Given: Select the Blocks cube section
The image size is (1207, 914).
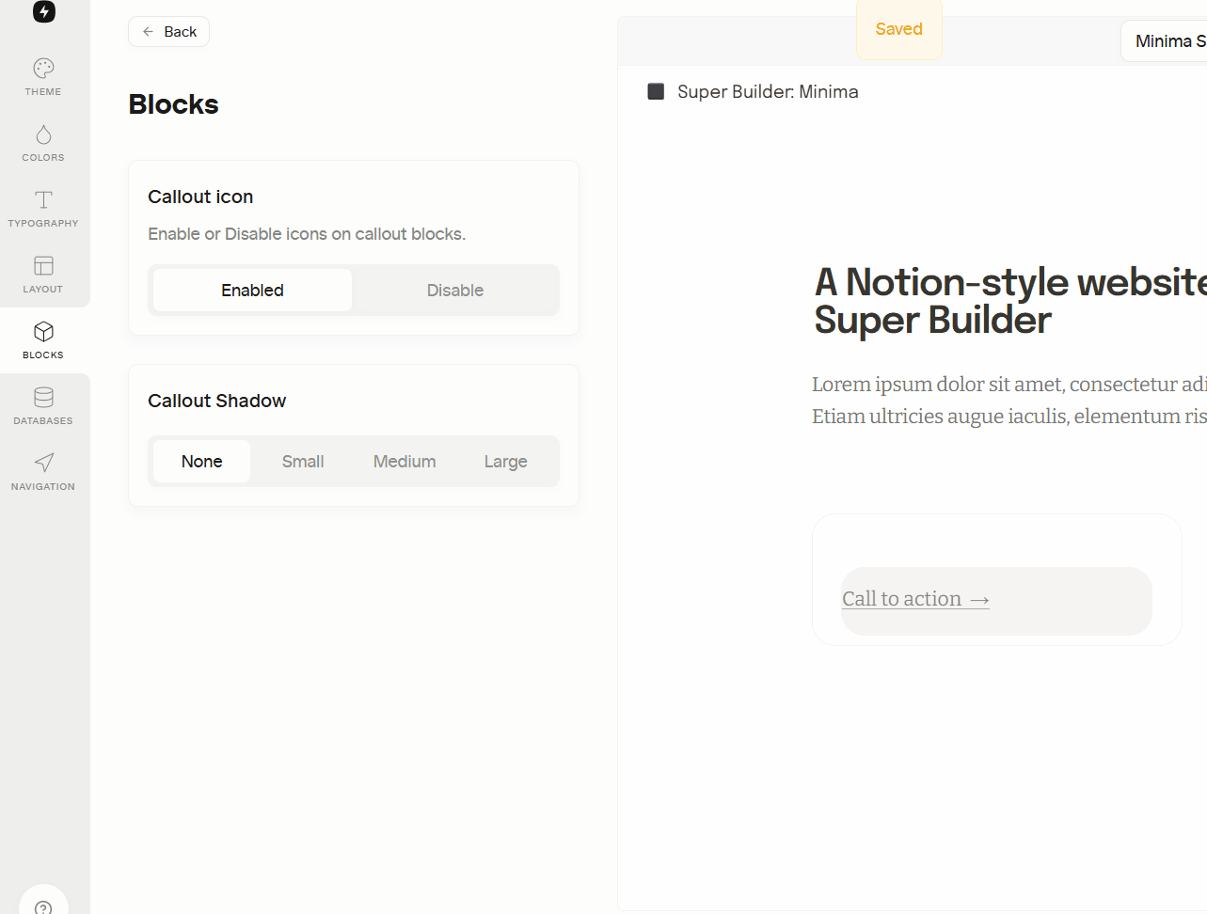Looking at the screenshot, I should (x=43, y=340).
